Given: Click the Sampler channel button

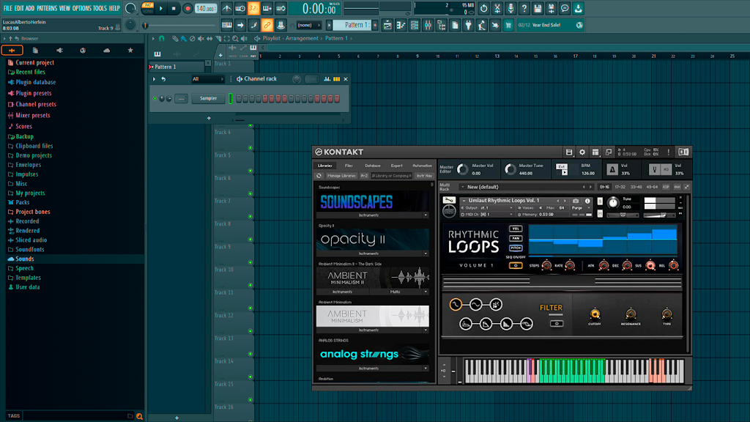Looking at the screenshot, I should point(208,99).
